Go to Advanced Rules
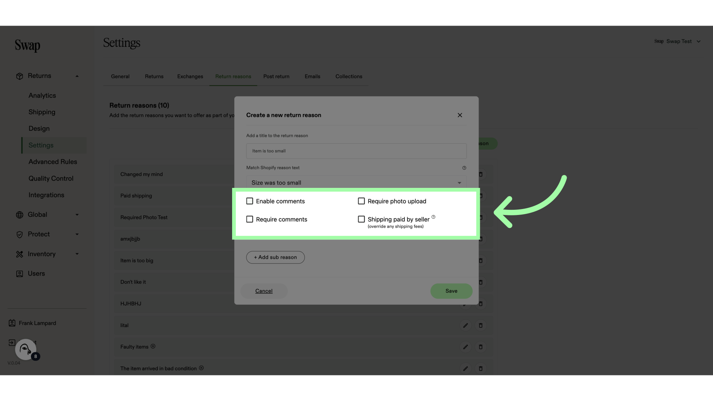 (53, 162)
